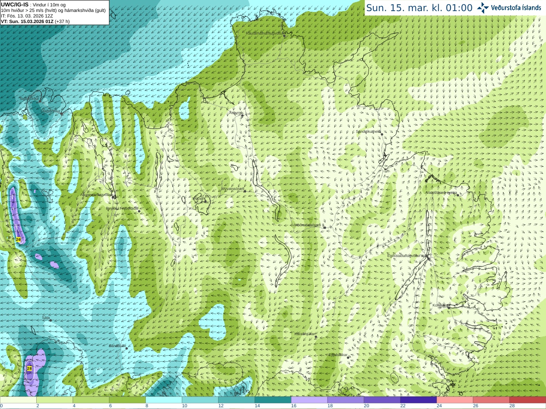This screenshot has height=409, width=546.
Task: Click the 'VT: Sun. 15.03.2026 01Z' line
Action: tap(35, 21)
